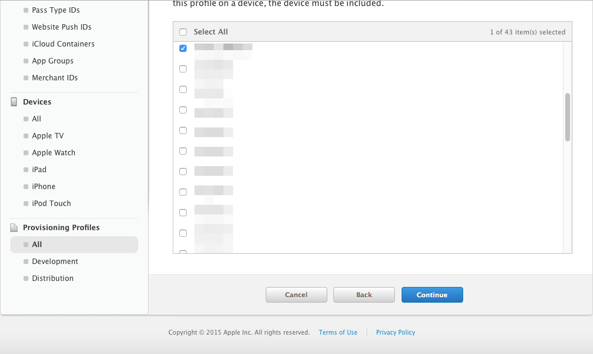Click the Devices section phone icon

[14, 101]
